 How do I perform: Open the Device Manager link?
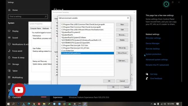(152, 43)
